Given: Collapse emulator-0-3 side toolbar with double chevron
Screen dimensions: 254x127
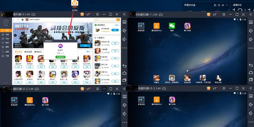Looking at the screenshot, I should coord(251,88).
